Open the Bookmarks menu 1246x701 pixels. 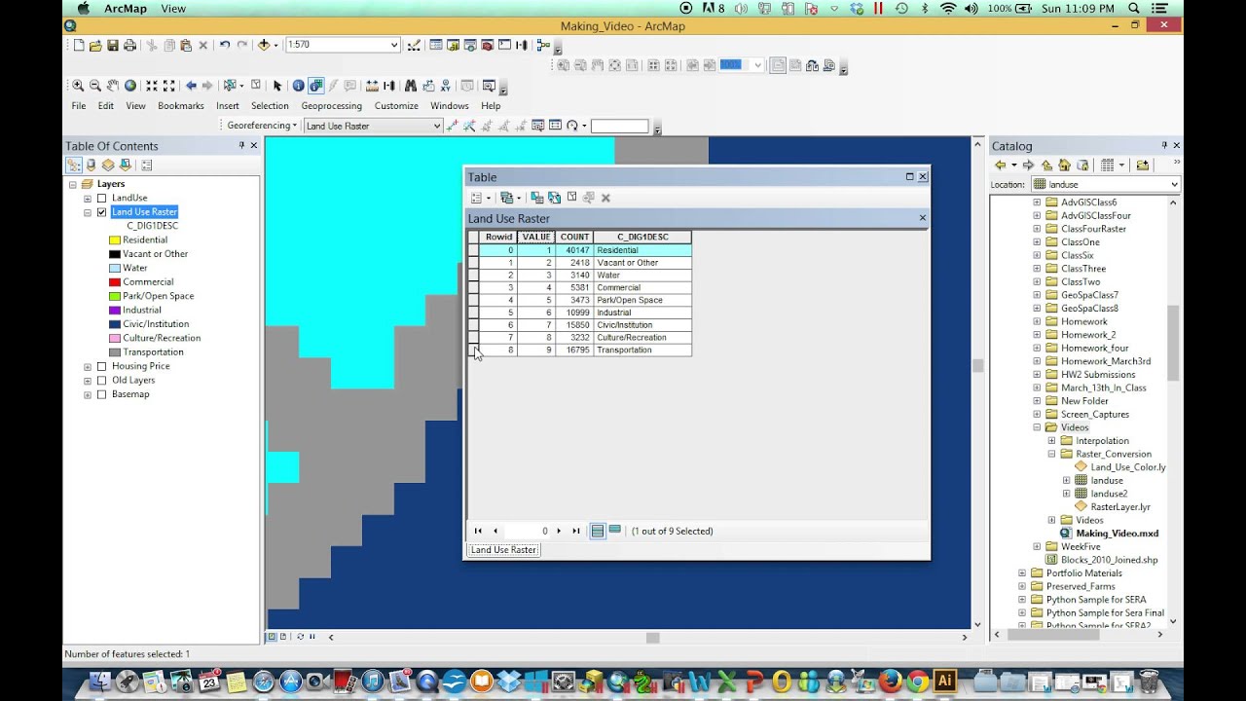[x=181, y=106]
